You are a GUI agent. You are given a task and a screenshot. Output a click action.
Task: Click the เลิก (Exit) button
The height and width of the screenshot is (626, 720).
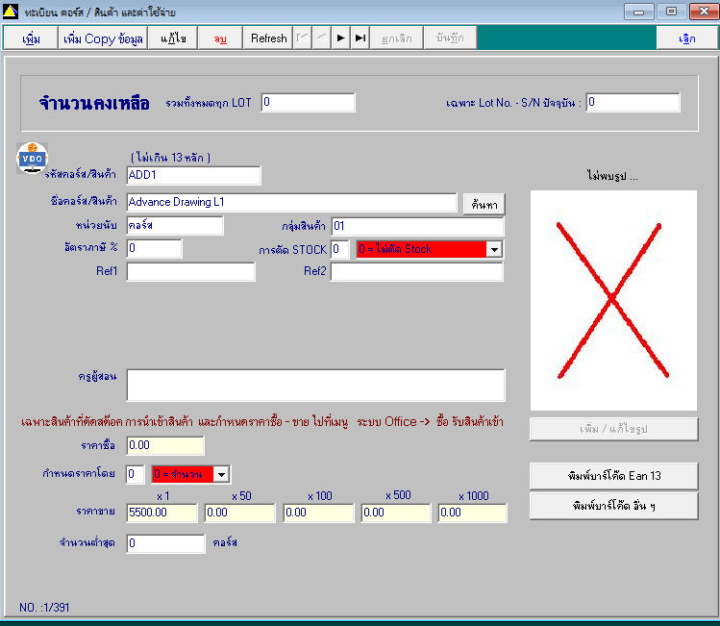pyautogui.click(x=686, y=38)
